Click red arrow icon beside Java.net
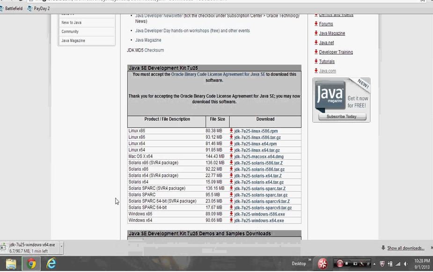 coord(316,43)
